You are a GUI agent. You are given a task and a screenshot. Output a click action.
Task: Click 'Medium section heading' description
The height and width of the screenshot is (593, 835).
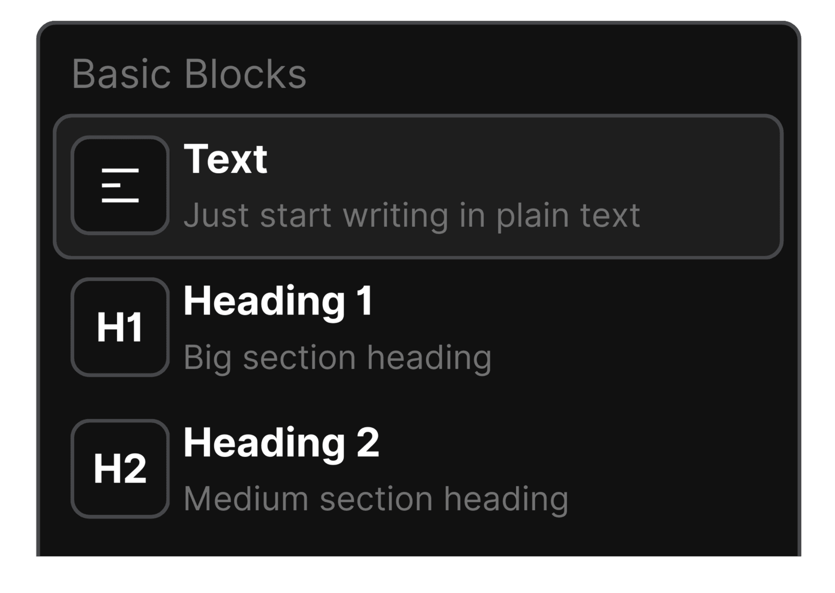[x=376, y=499]
